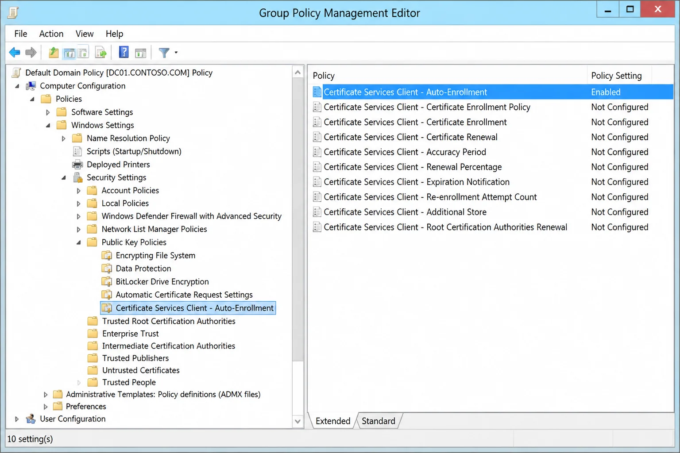Click the Certificate Enrollment Policy row icon
680x453 pixels.
click(x=317, y=107)
